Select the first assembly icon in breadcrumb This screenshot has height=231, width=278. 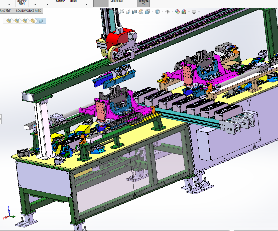click(9, 21)
